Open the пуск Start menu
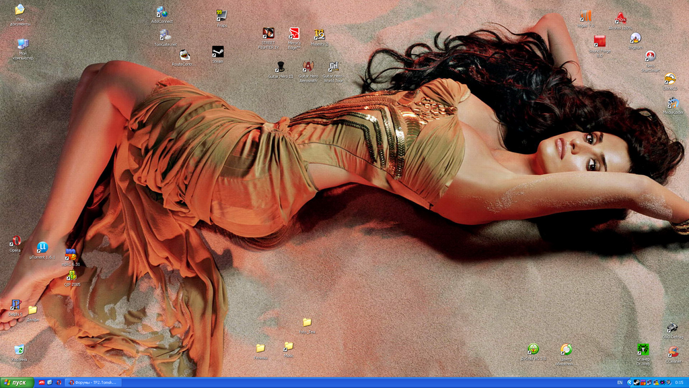Viewport: 689px width, 388px height. [17, 383]
